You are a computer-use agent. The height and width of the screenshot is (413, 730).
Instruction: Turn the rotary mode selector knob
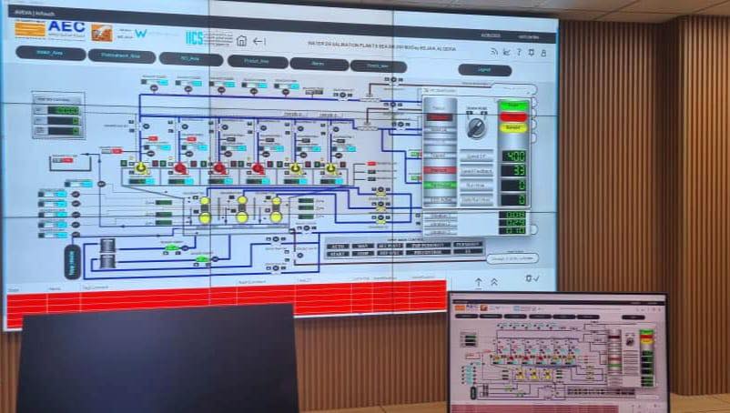pyautogui.click(x=476, y=128)
